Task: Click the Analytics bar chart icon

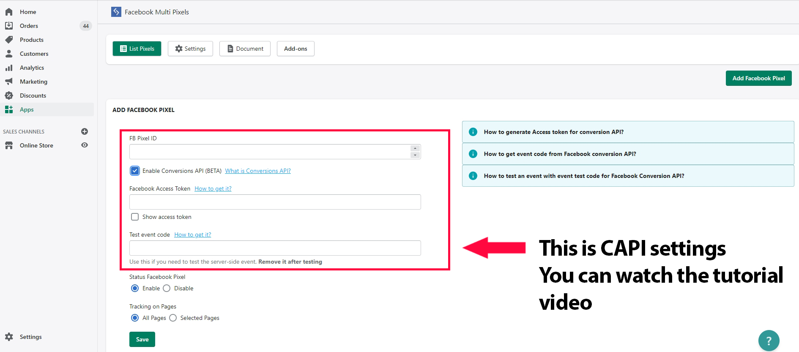Action: pos(9,68)
